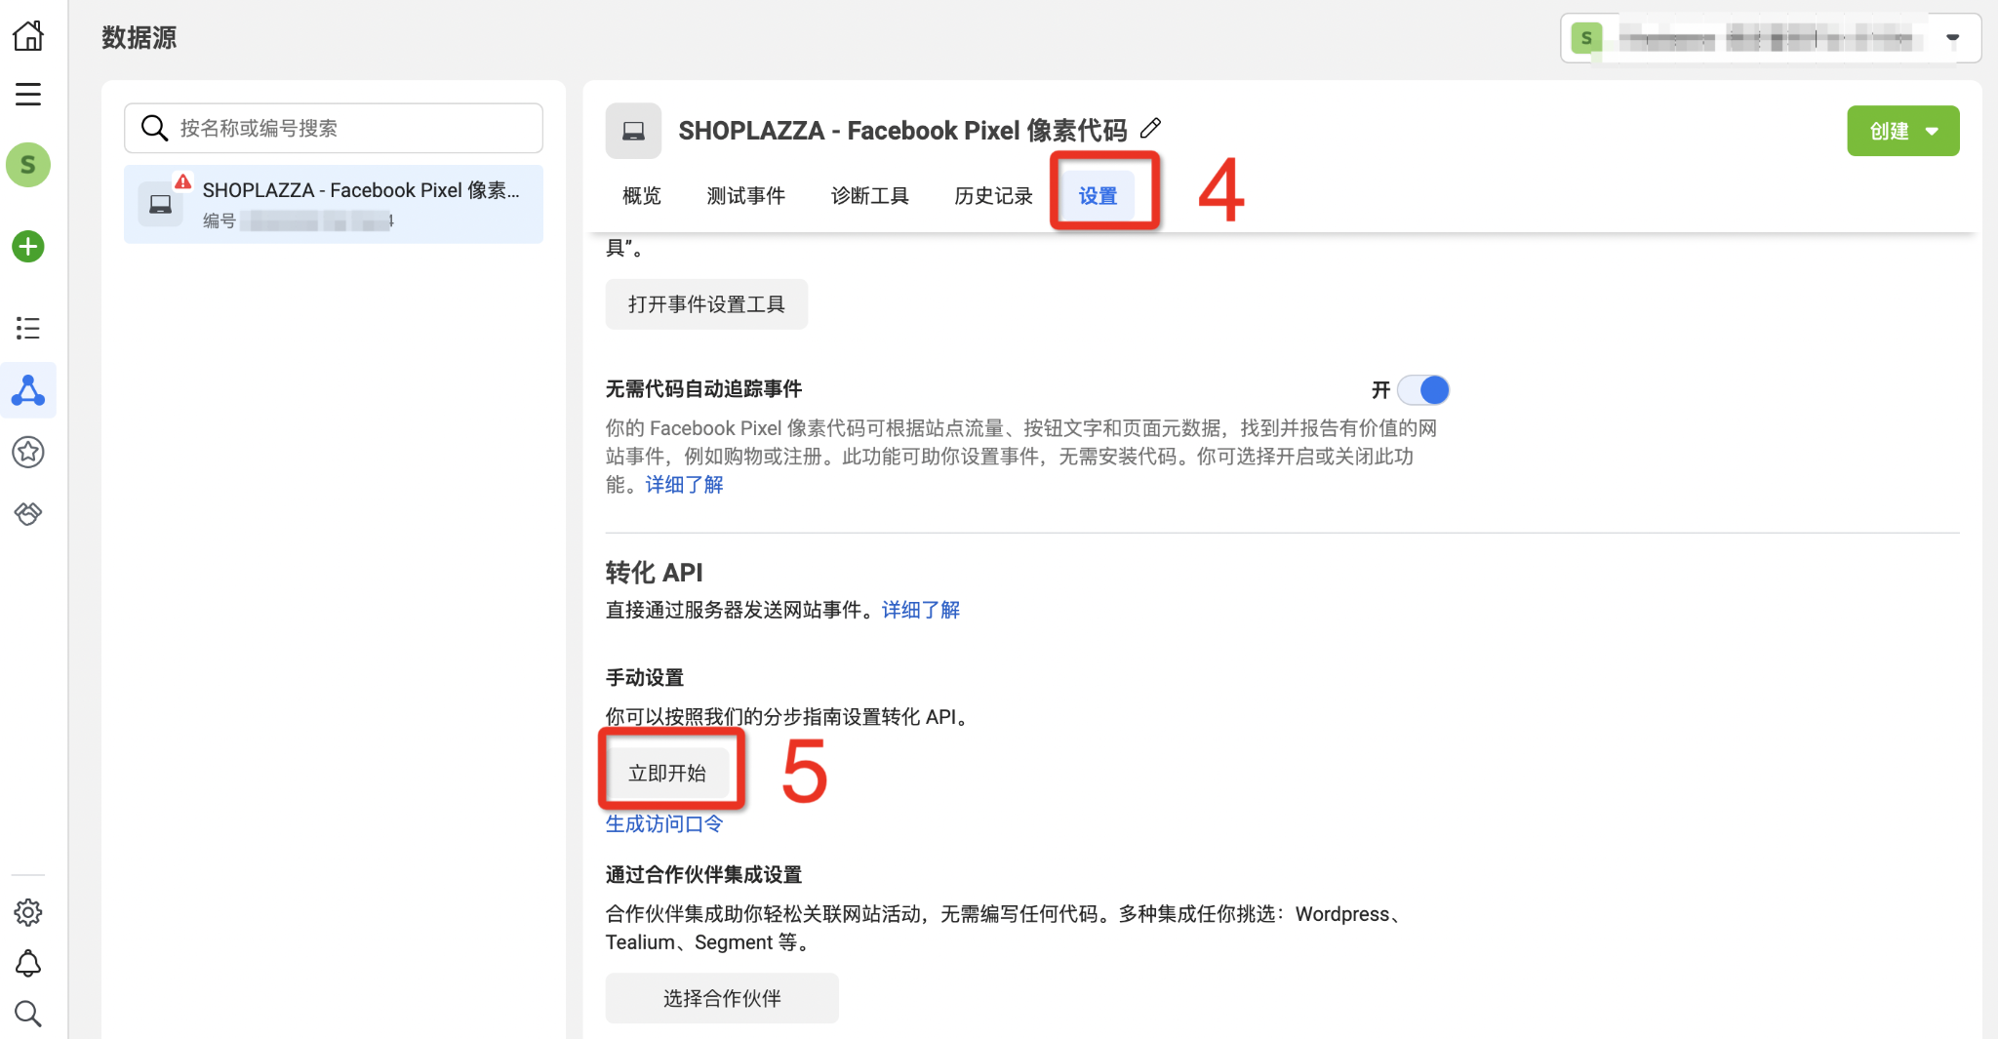The width and height of the screenshot is (1998, 1039).
Task: Expand the green 创建 dropdown button
Action: point(1902,131)
